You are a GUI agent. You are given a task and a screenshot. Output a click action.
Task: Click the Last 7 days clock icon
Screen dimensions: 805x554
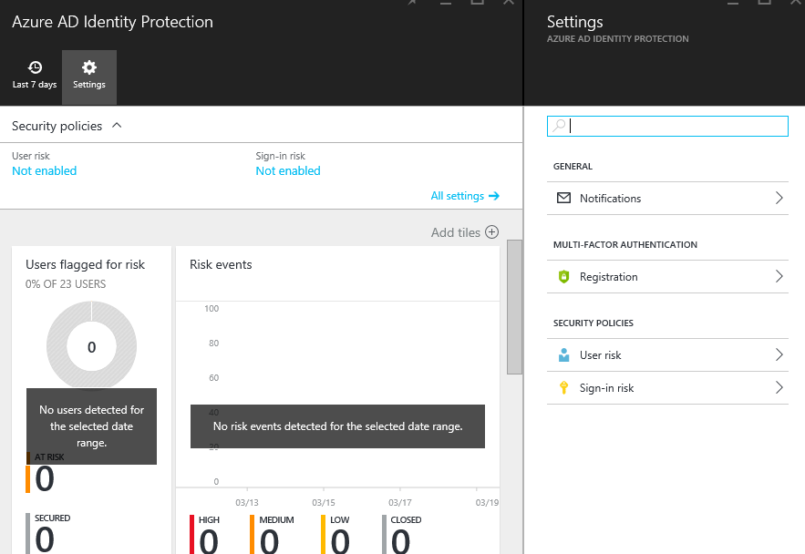tap(35, 68)
